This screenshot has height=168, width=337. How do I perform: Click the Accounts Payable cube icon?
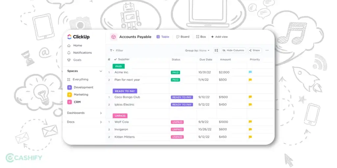click(x=114, y=37)
